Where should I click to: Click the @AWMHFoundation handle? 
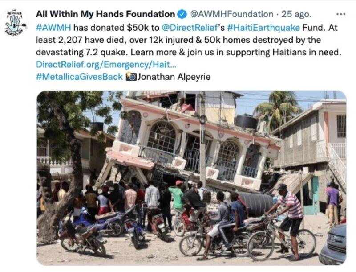coord(231,14)
